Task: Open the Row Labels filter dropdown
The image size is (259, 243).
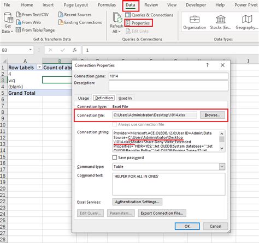Action: pyautogui.click(x=39, y=68)
